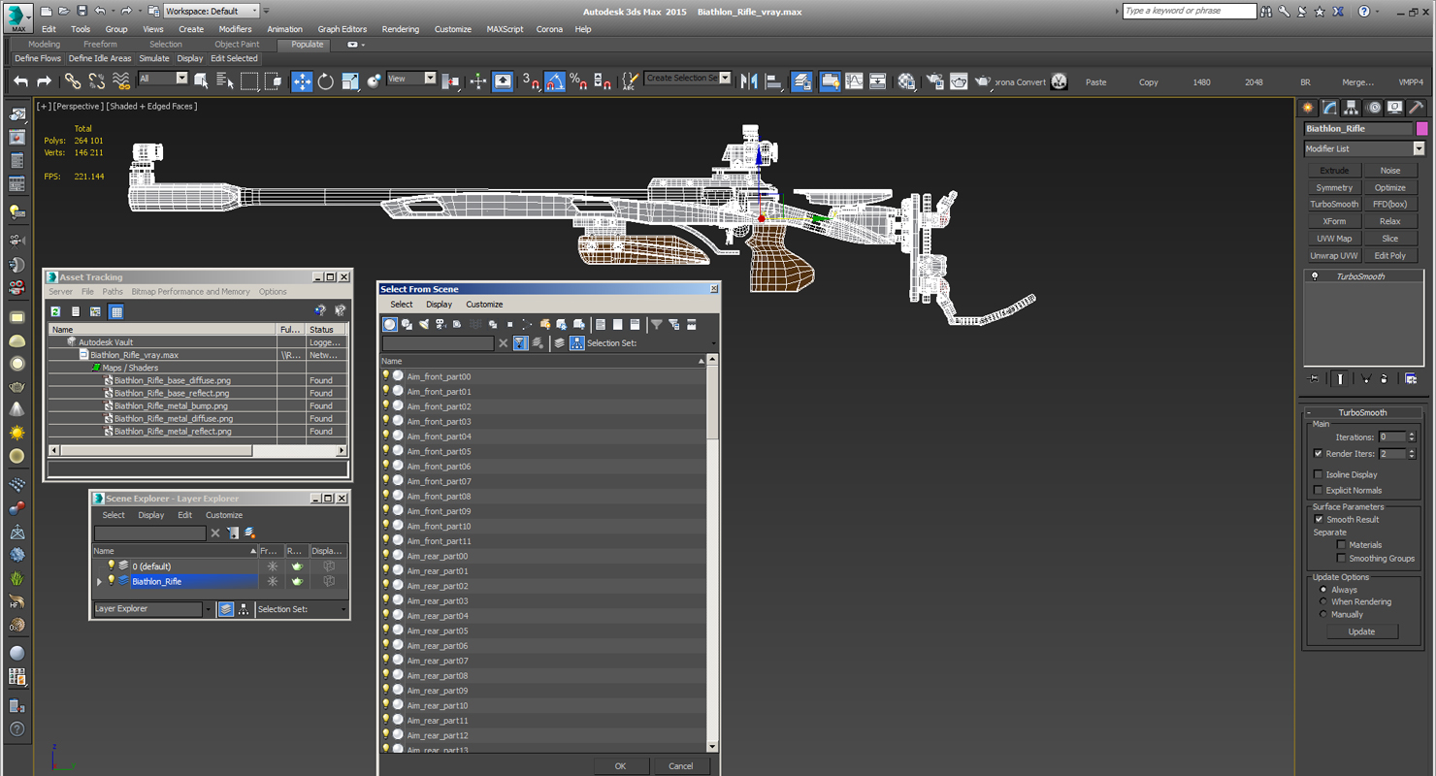Viewport: 1436px width, 776px height.
Task: Select Manually update radio option
Action: 1322,614
